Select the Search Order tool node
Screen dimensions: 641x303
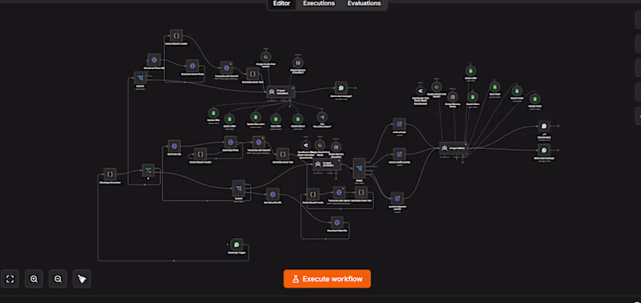pyautogui.click(x=517, y=91)
